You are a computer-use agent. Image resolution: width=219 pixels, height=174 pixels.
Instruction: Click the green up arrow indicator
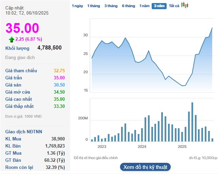(12, 39)
